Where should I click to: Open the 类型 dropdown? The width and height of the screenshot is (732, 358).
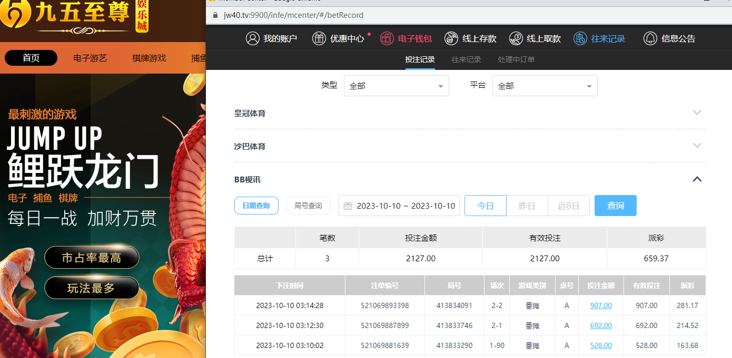click(x=397, y=86)
